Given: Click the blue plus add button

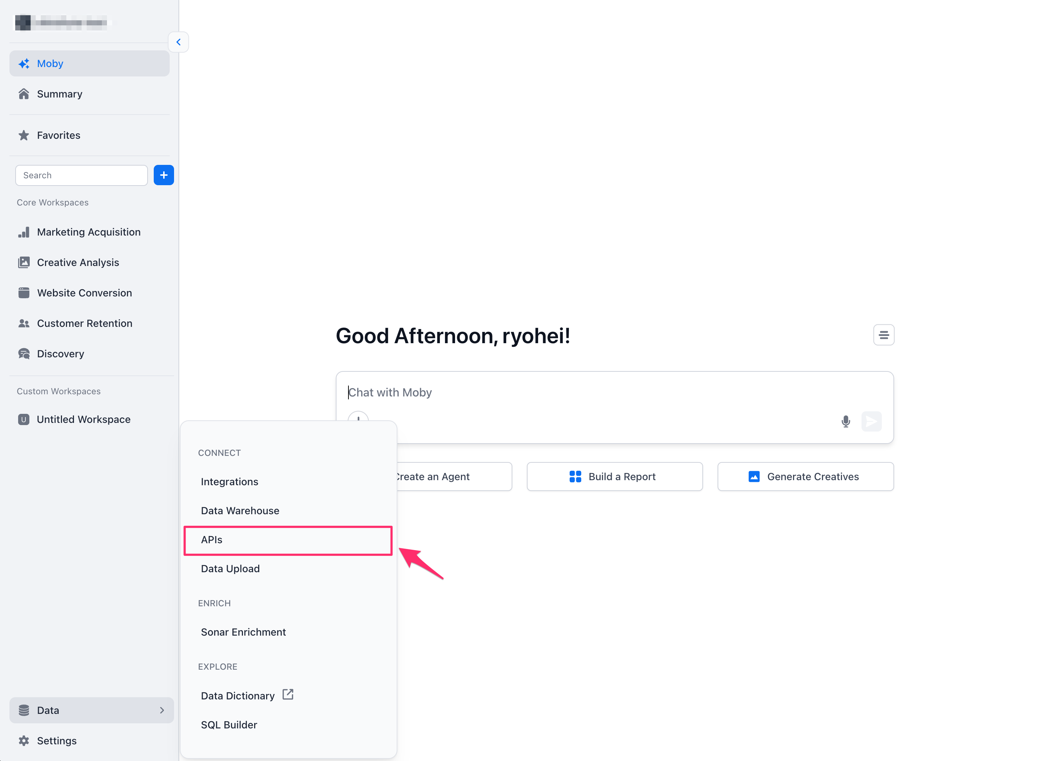Looking at the screenshot, I should click(x=164, y=175).
